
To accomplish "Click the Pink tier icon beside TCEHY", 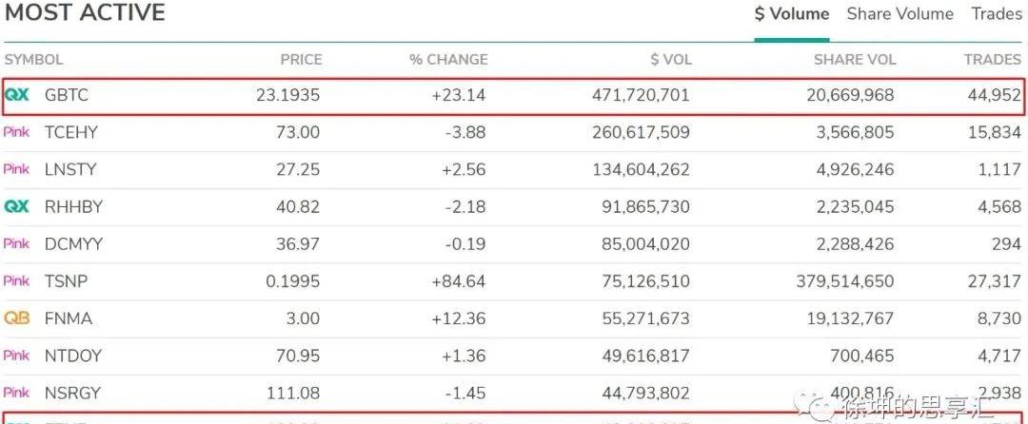I will (x=17, y=132).
